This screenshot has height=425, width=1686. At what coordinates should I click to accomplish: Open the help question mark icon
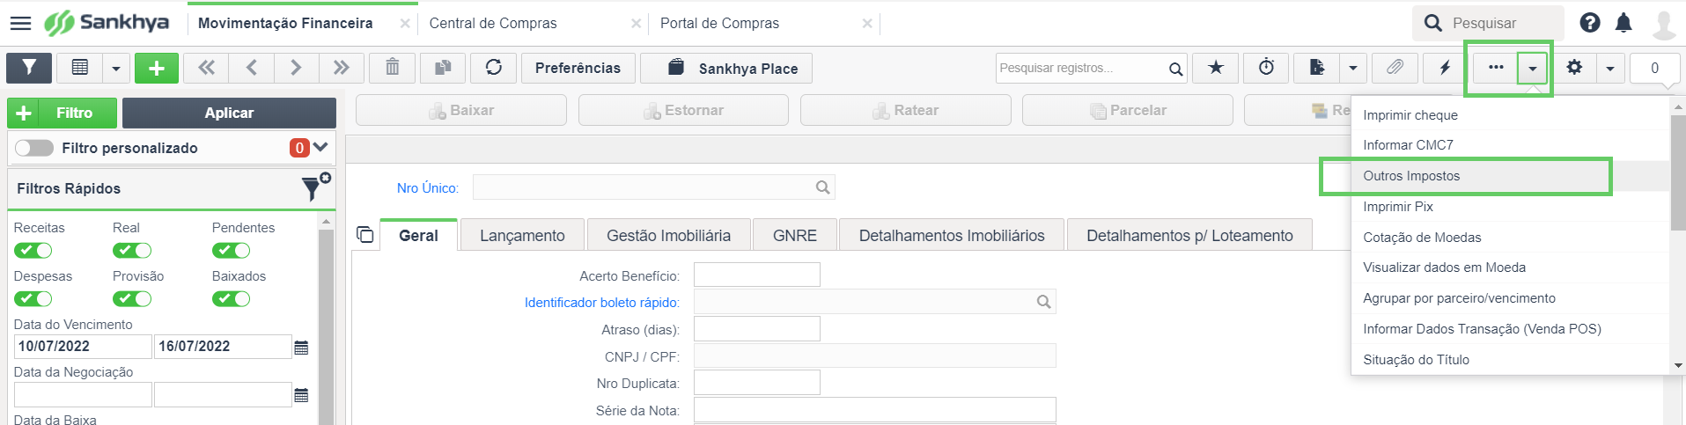click(1589, 23)
